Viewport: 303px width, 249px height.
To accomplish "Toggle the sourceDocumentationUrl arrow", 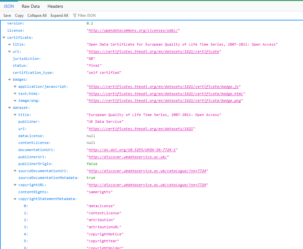I will pos(15,171).
